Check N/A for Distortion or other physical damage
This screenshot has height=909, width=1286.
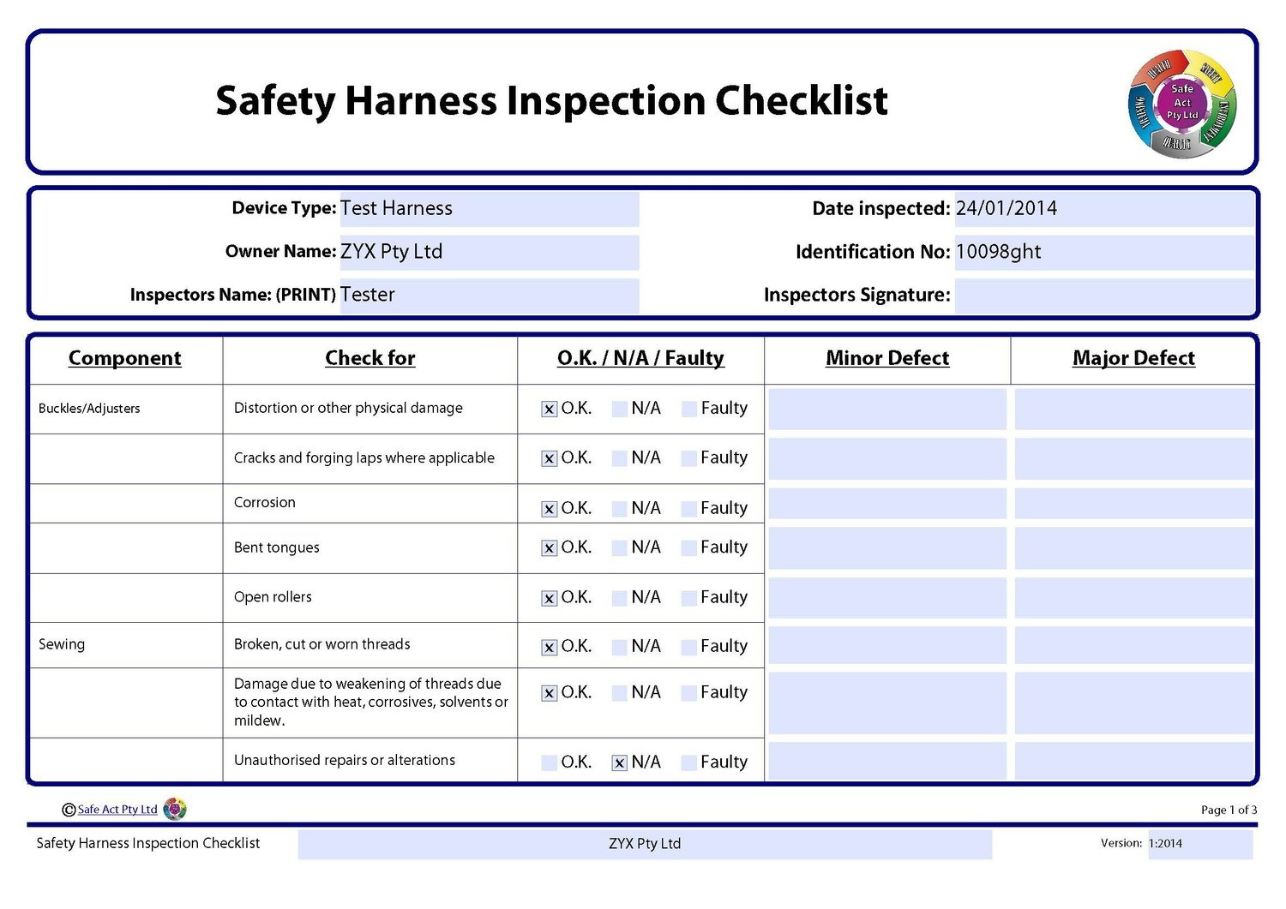point(620,410)
